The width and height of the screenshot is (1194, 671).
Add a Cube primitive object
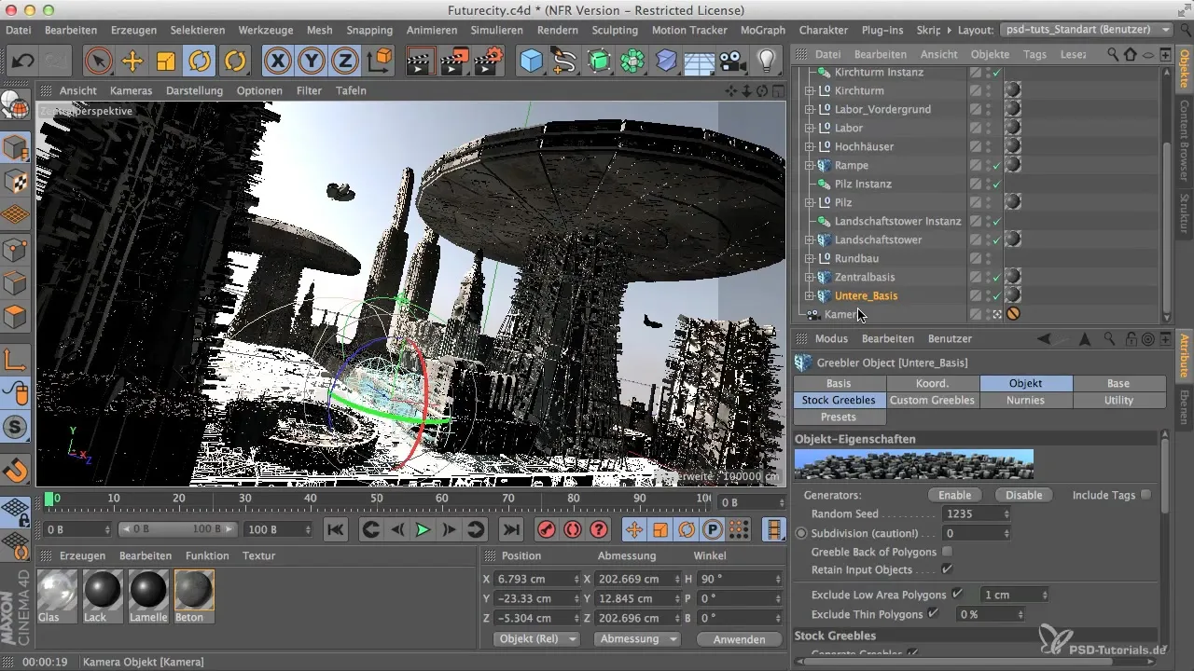[x=531, y=62]
